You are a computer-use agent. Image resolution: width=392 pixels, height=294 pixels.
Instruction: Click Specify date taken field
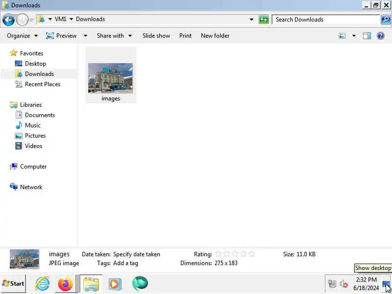(137, 254)
